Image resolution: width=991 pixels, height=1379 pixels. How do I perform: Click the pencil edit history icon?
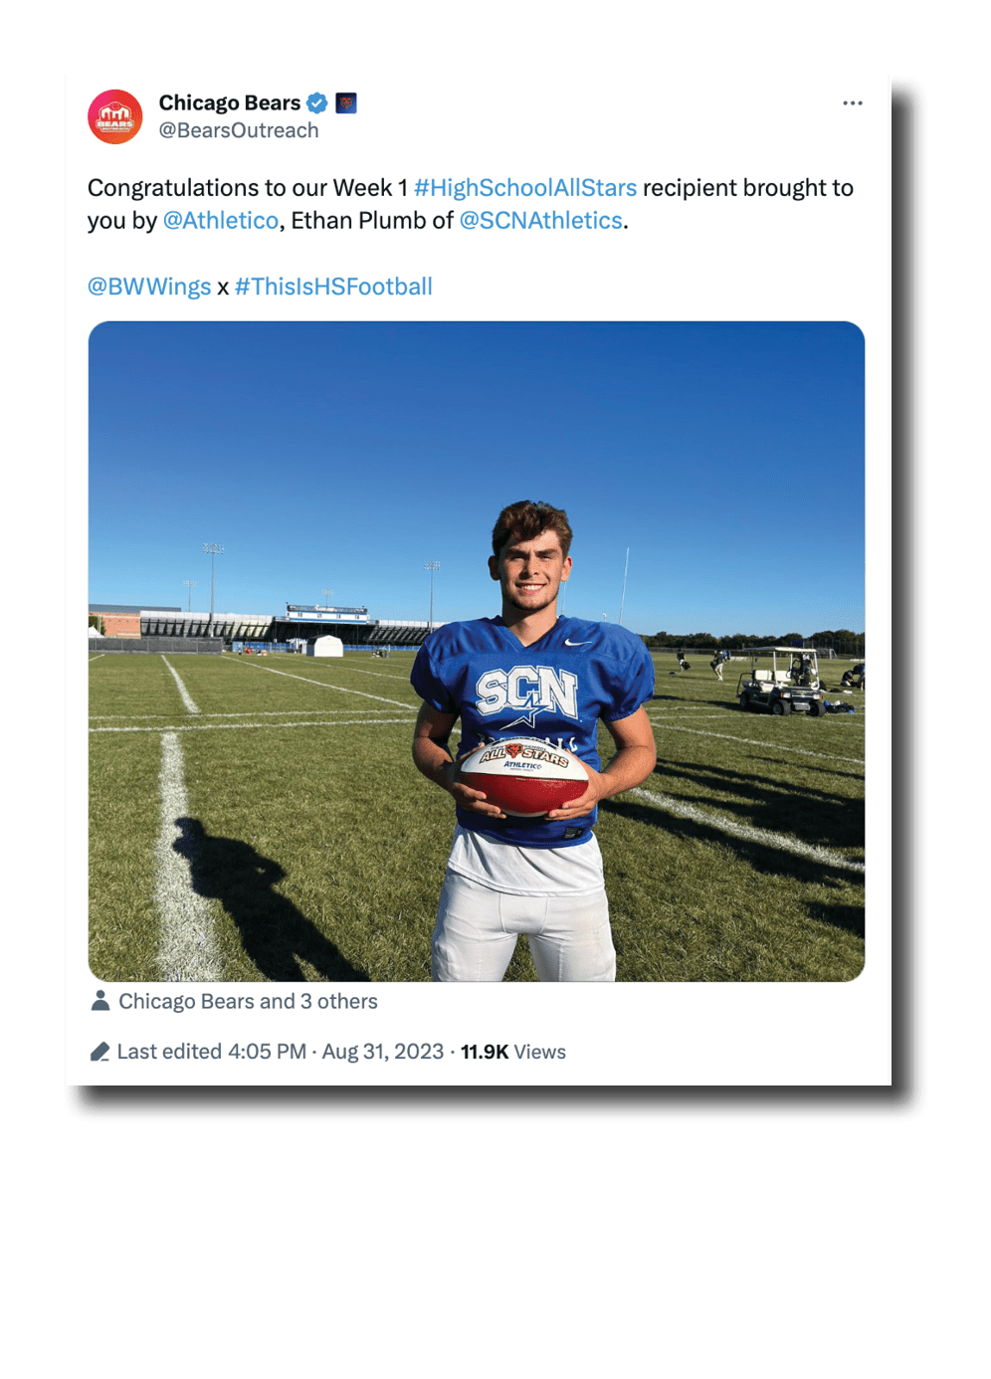[99, 1052]
